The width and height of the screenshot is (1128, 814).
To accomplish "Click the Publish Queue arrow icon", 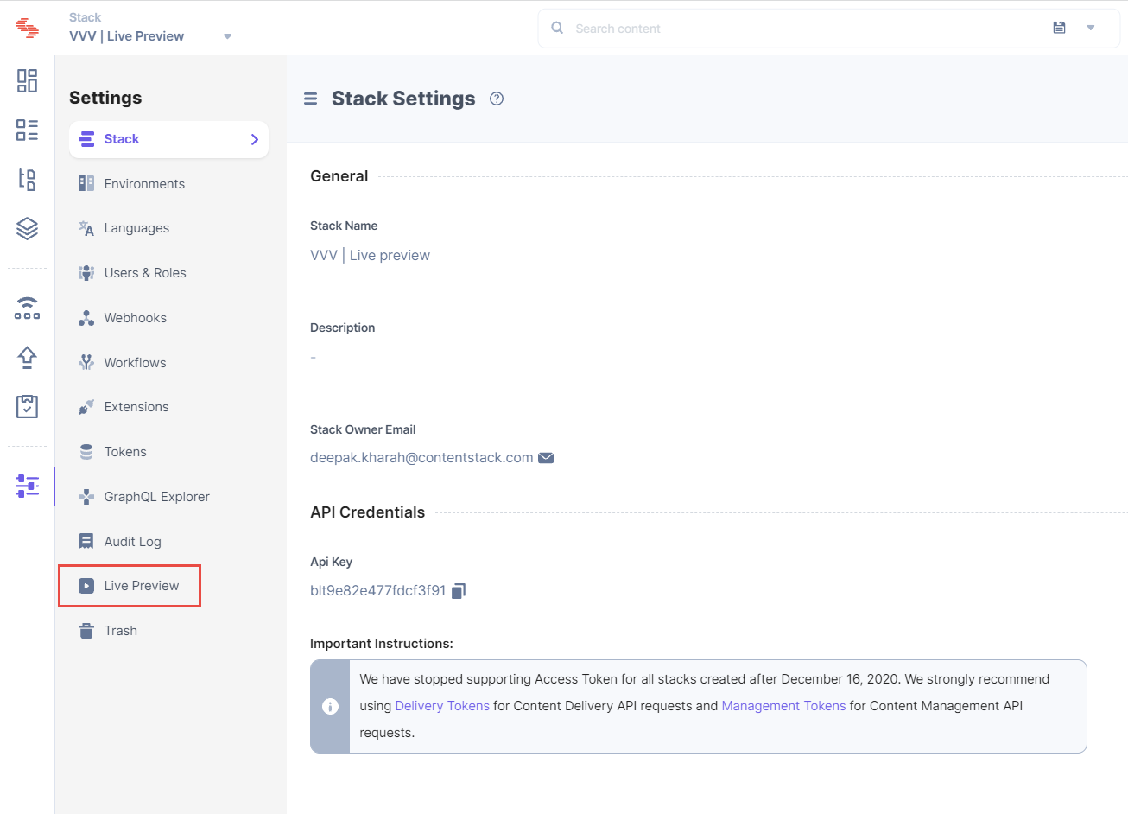I will (x=27, y=357).
